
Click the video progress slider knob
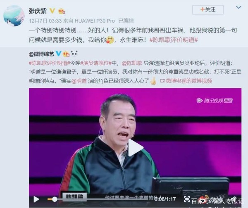click(55, 199)
